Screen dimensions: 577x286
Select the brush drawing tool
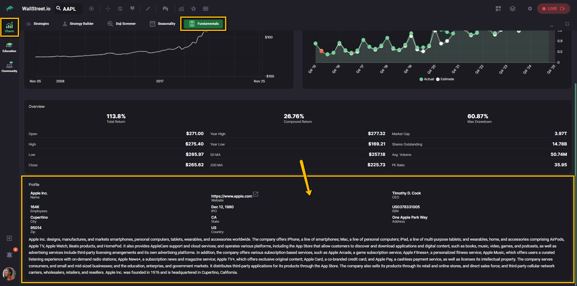point(148,9)
